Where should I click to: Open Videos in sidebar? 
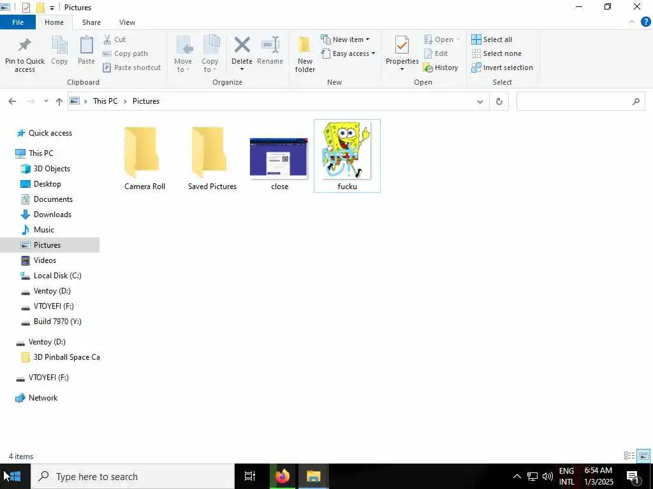tap(39, 260)
